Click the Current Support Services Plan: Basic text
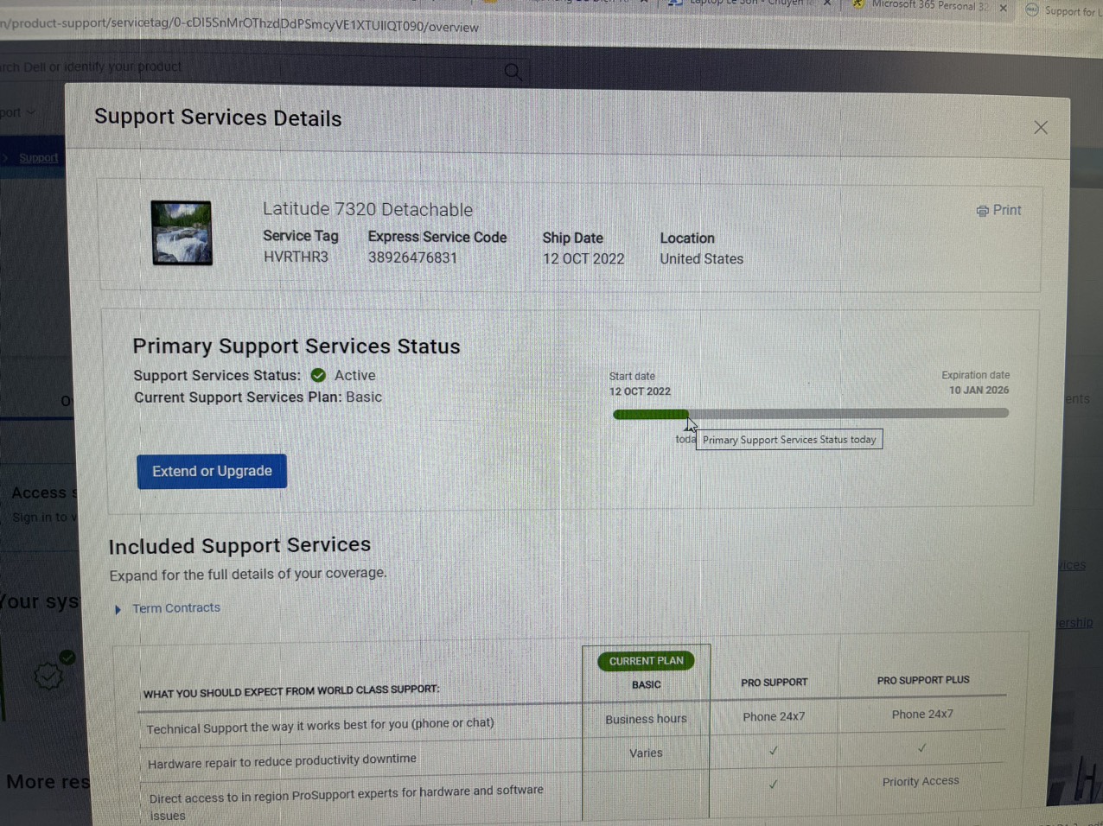The height and width of the screenshot is (826, 1103). tap(258, 397)
